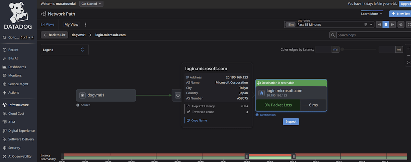
Task: Click the intermediate hop node
Action: pyautogui.click(x=177, y=95)
